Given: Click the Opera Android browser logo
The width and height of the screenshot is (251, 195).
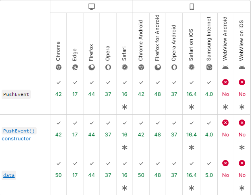Looking at the screenshot, I should point(174,67).
